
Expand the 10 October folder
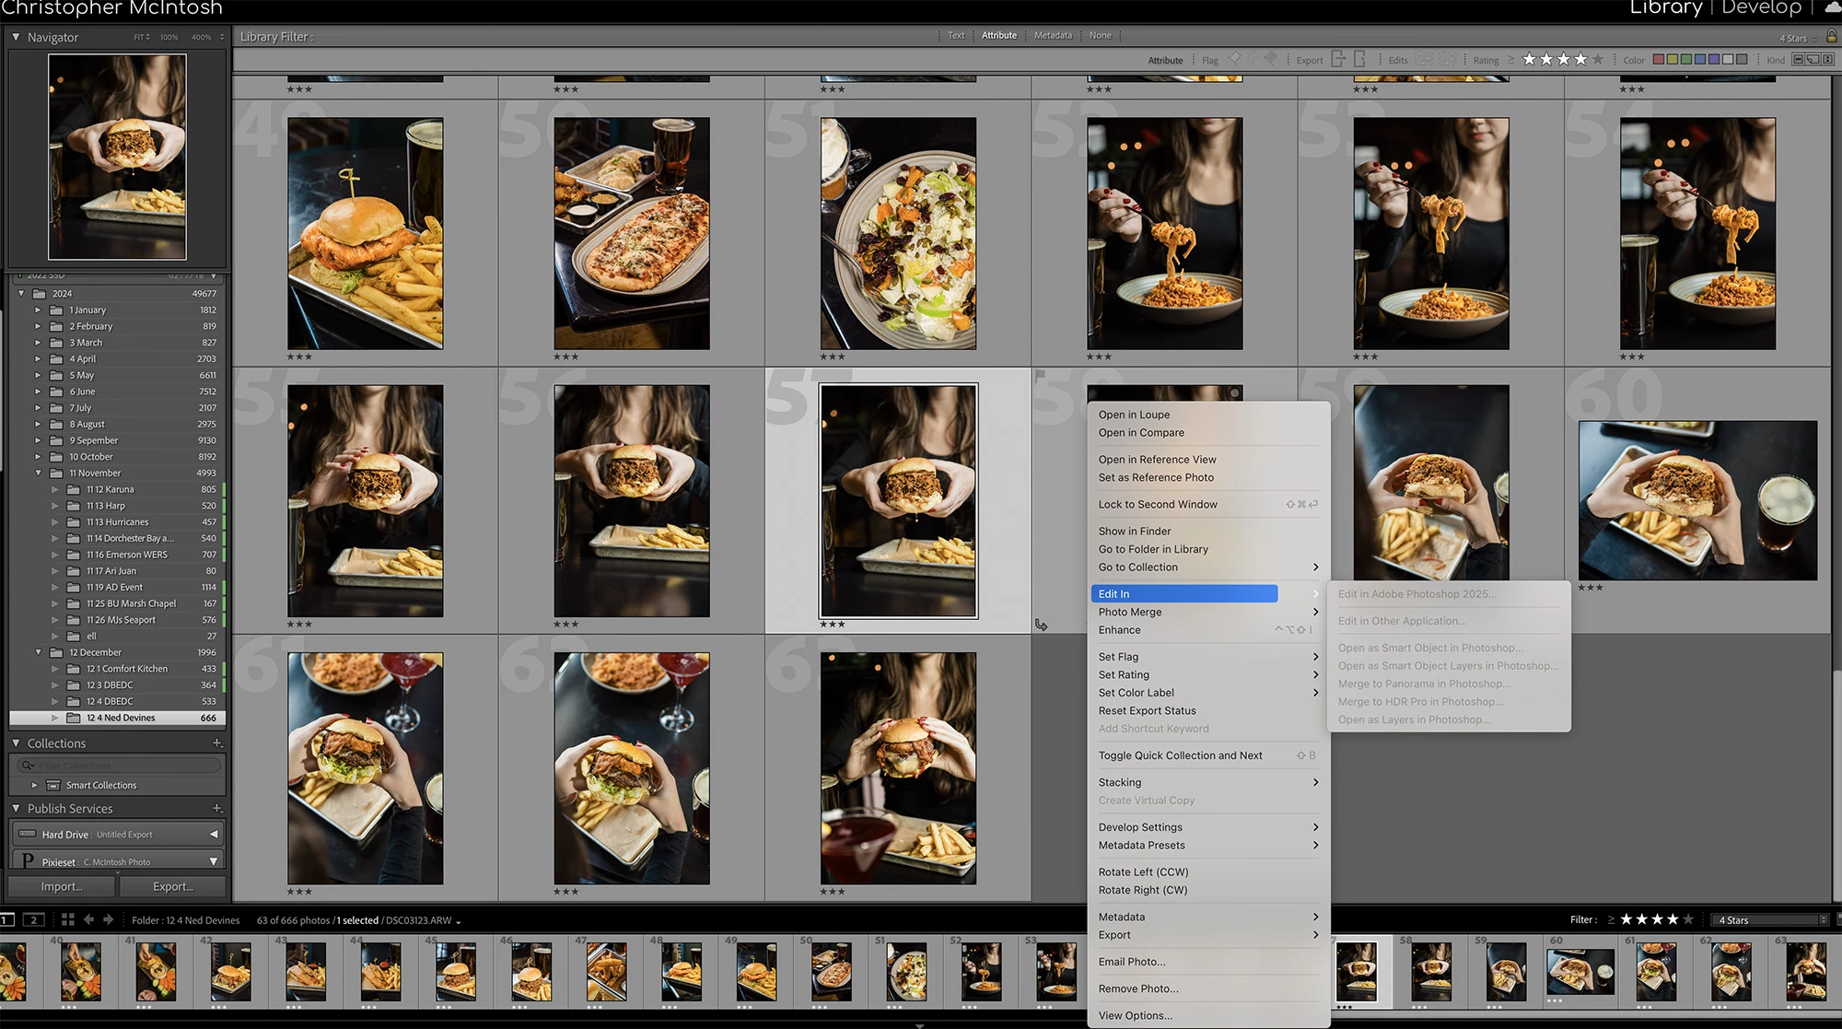point(38,457)
